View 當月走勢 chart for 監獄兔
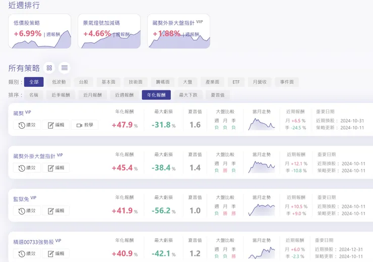The width and height of the screenshot is (373, 262). pos(262,210)
